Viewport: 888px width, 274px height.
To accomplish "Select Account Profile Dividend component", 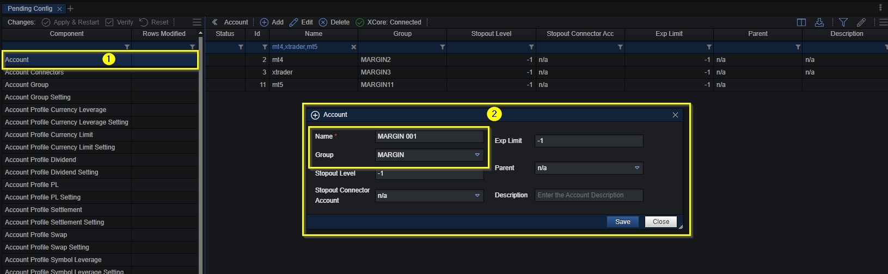I will pos(99,160).
